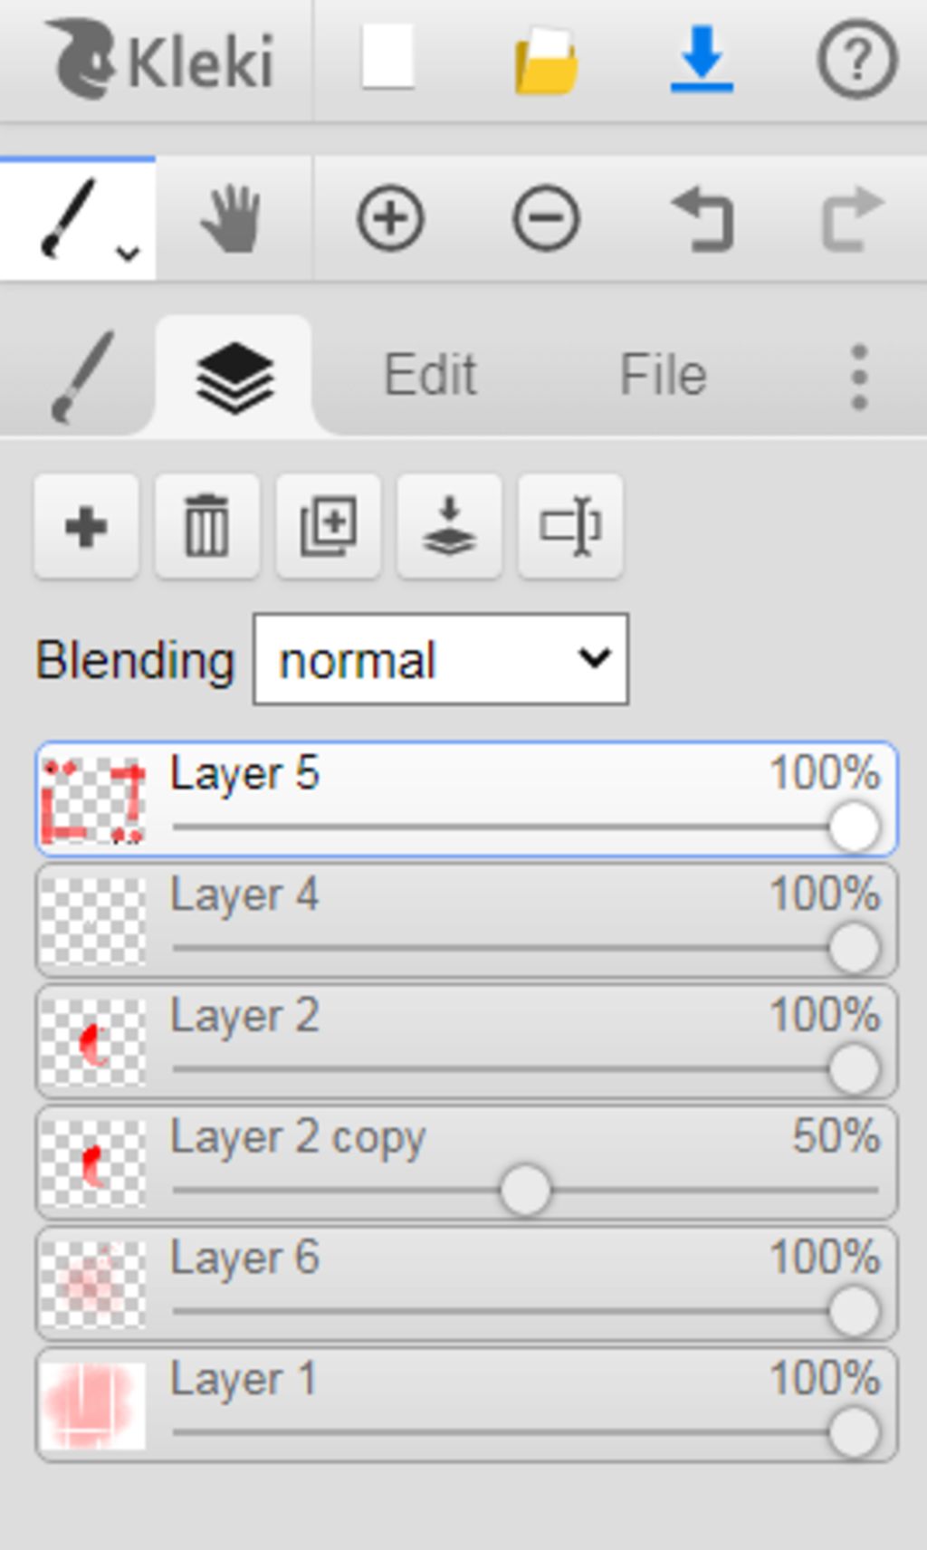This screenshot has width=927, height=1550.
Task: Rename the layer via rename icon
Action: coord(570,526)
